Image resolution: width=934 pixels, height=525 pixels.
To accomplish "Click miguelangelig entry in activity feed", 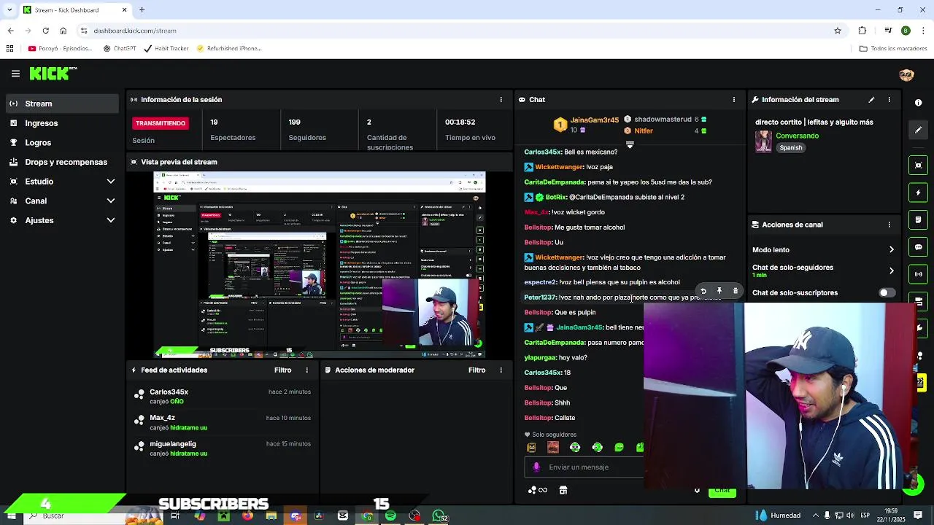I will point(223,448).
